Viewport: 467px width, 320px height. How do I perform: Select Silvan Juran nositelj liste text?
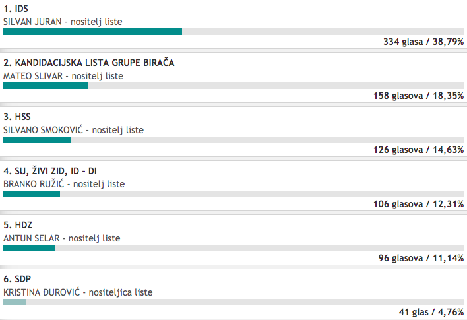point(63,22)
